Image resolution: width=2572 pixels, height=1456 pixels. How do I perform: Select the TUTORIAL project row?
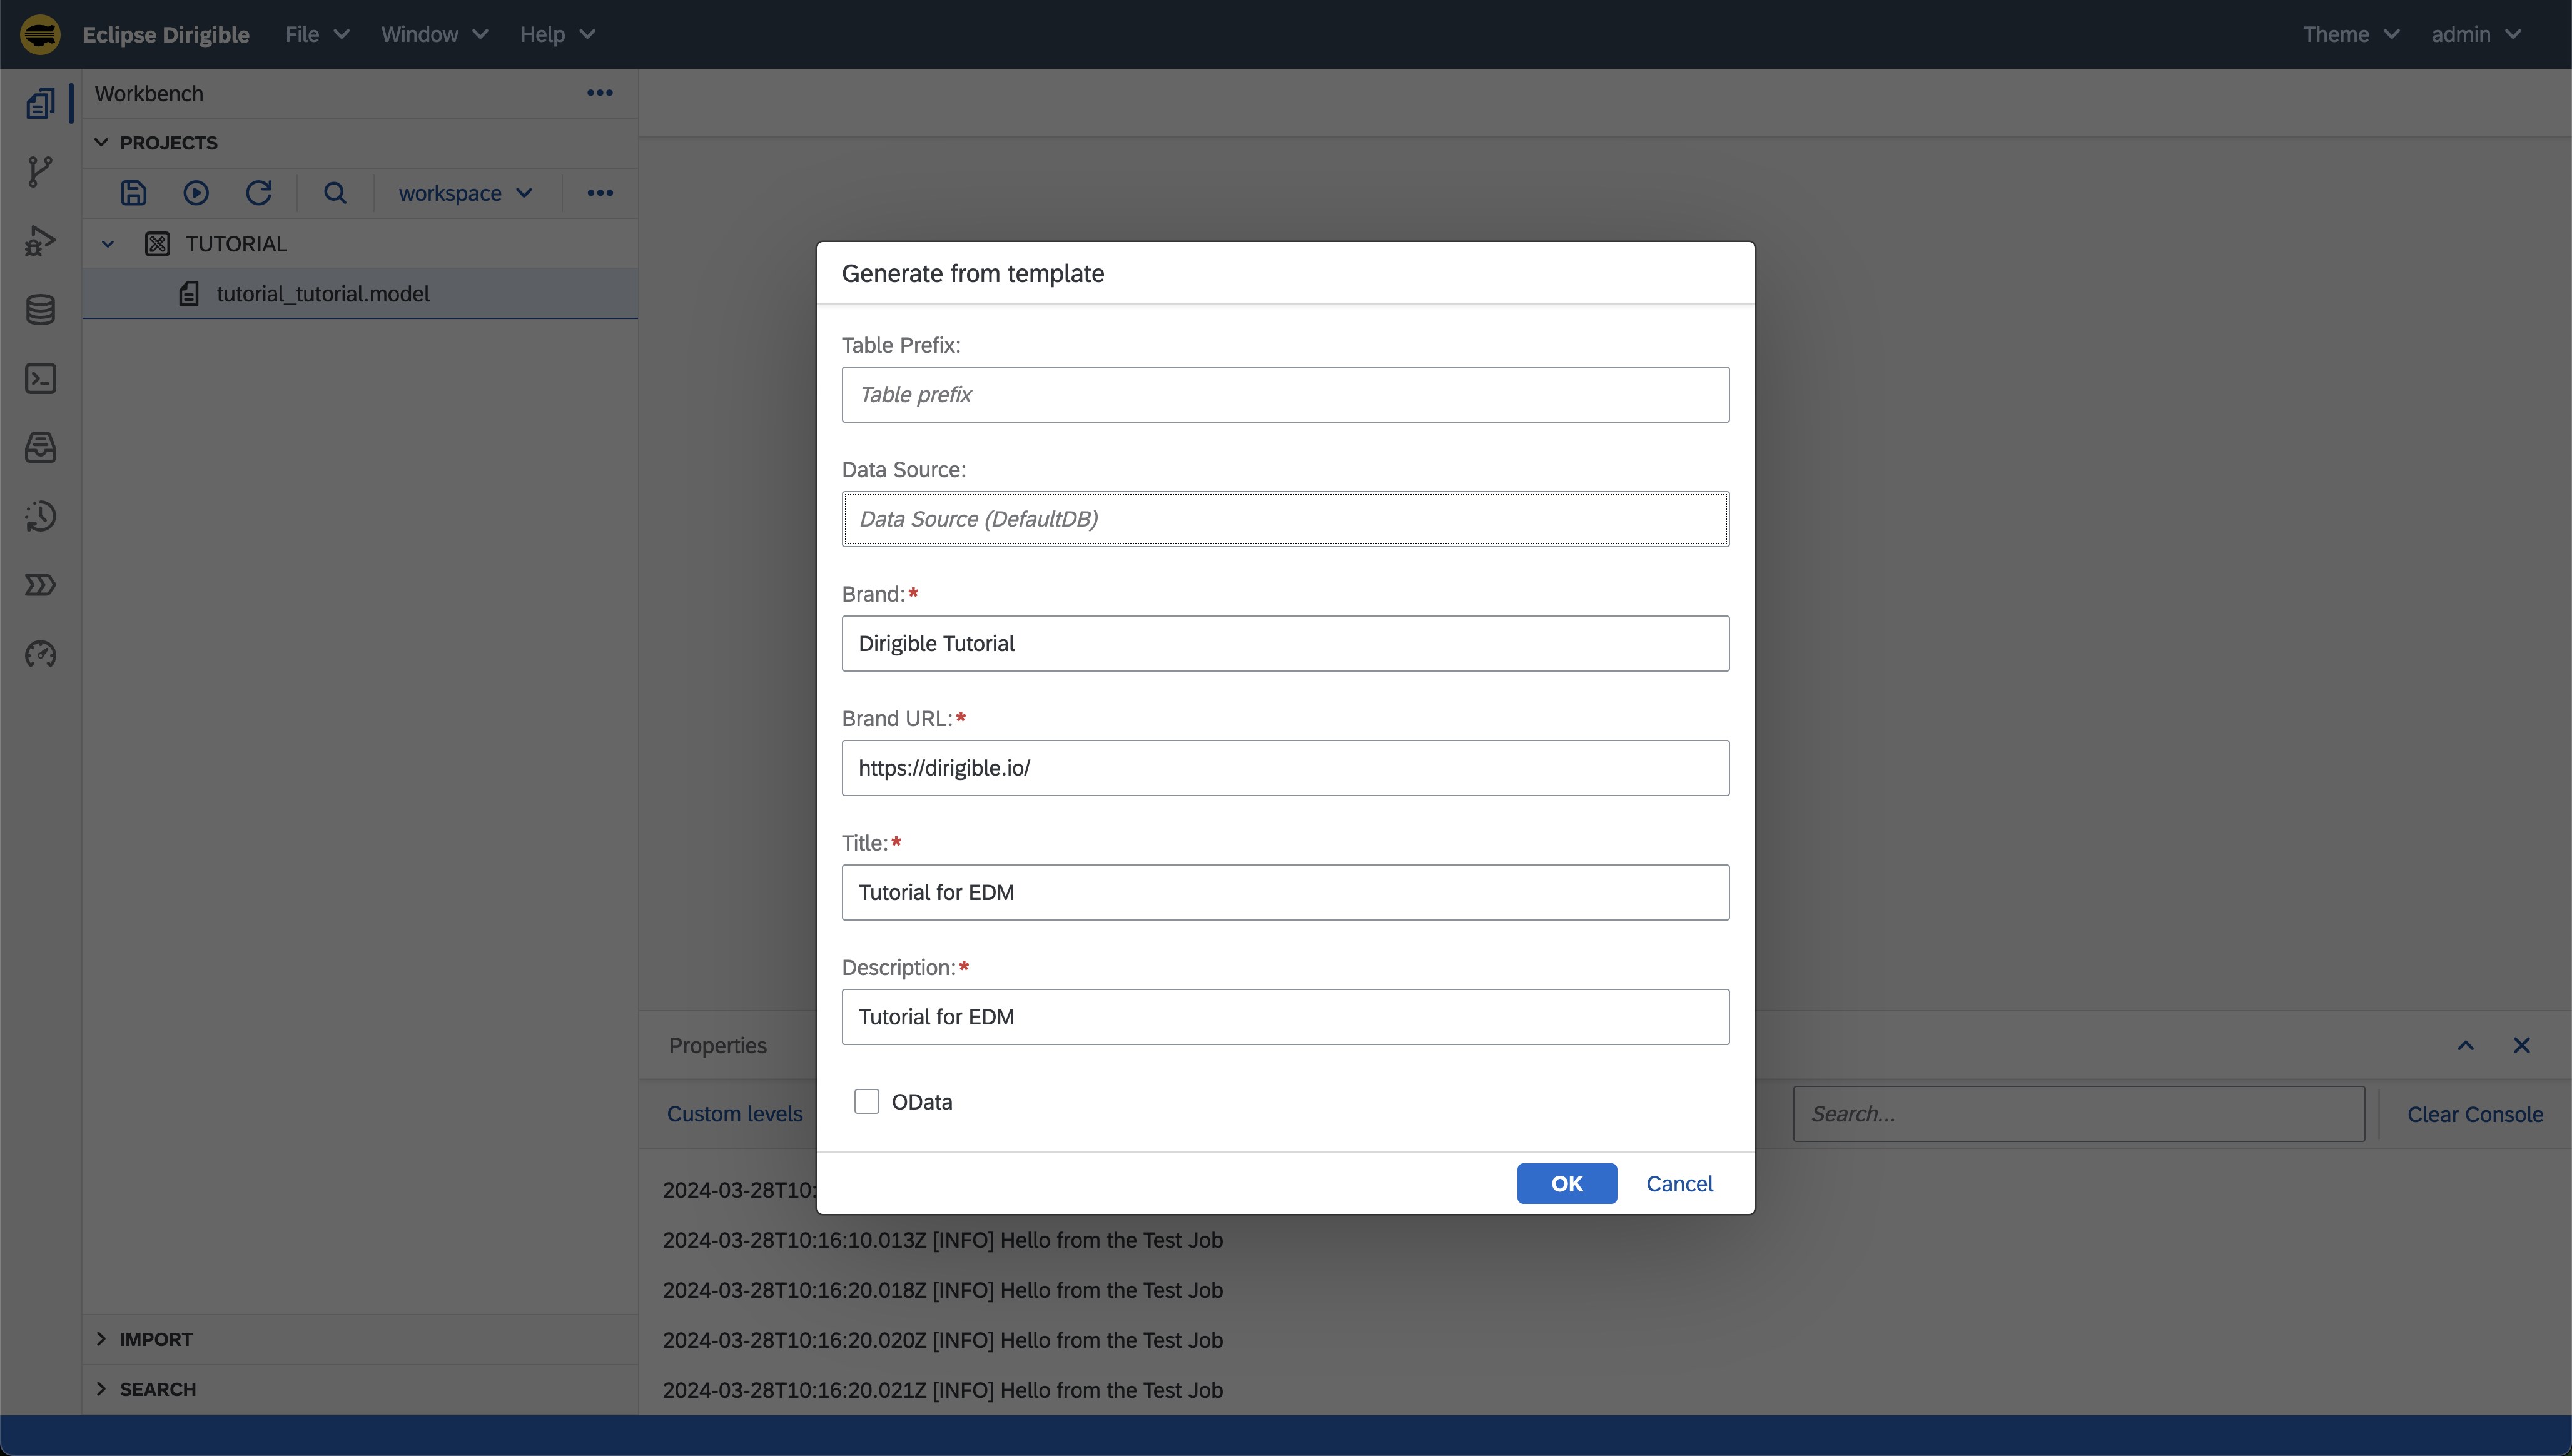click(x=360, y=244)
